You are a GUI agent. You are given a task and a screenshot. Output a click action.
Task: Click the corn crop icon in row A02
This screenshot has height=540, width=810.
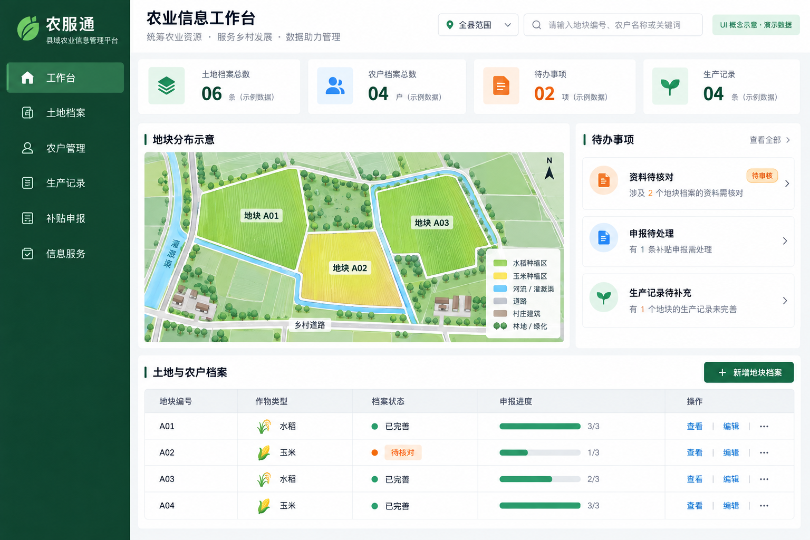pos(264,452)
